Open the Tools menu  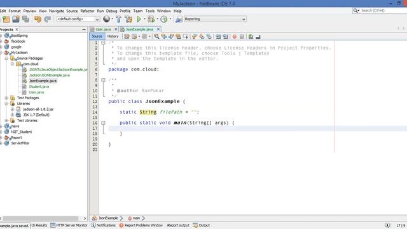coord(150,11)
